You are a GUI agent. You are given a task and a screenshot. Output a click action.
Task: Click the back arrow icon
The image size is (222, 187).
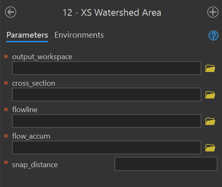tap(11, 12)
